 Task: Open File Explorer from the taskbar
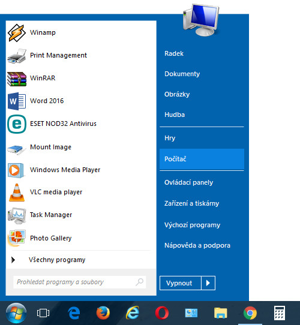click(221, 313)
